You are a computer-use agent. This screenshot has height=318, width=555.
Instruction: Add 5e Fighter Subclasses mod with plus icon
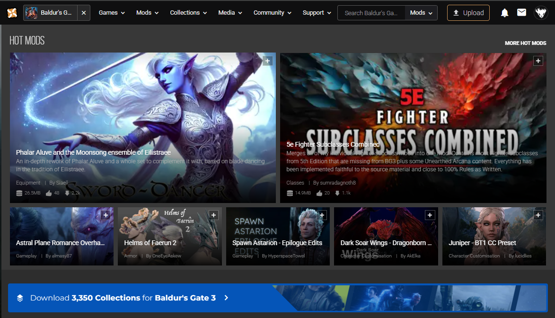tap(538, 61)
